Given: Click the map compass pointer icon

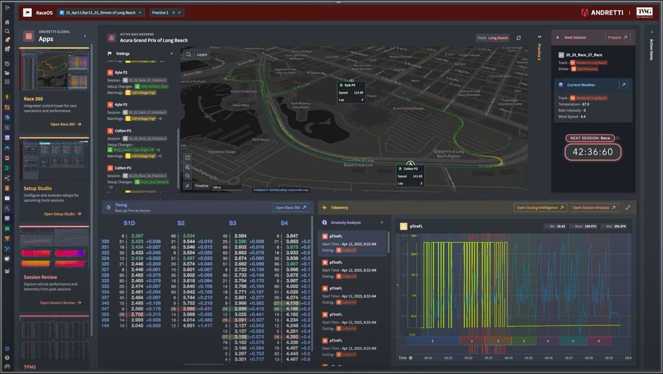Looking at the screenshot, I should pos(188,186).
